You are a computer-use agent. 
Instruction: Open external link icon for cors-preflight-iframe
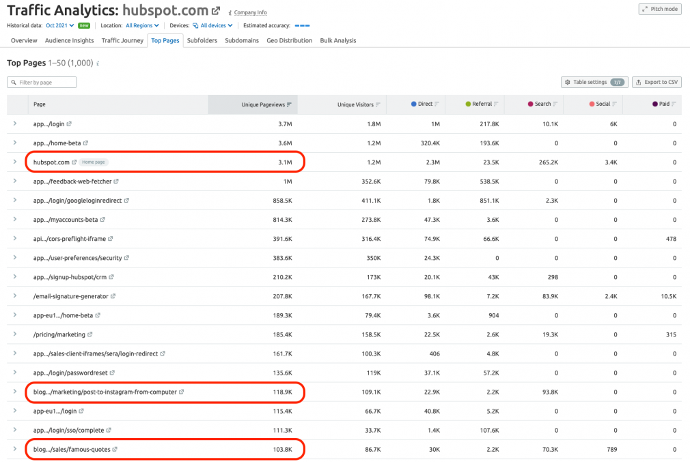(x=111, y=239)
